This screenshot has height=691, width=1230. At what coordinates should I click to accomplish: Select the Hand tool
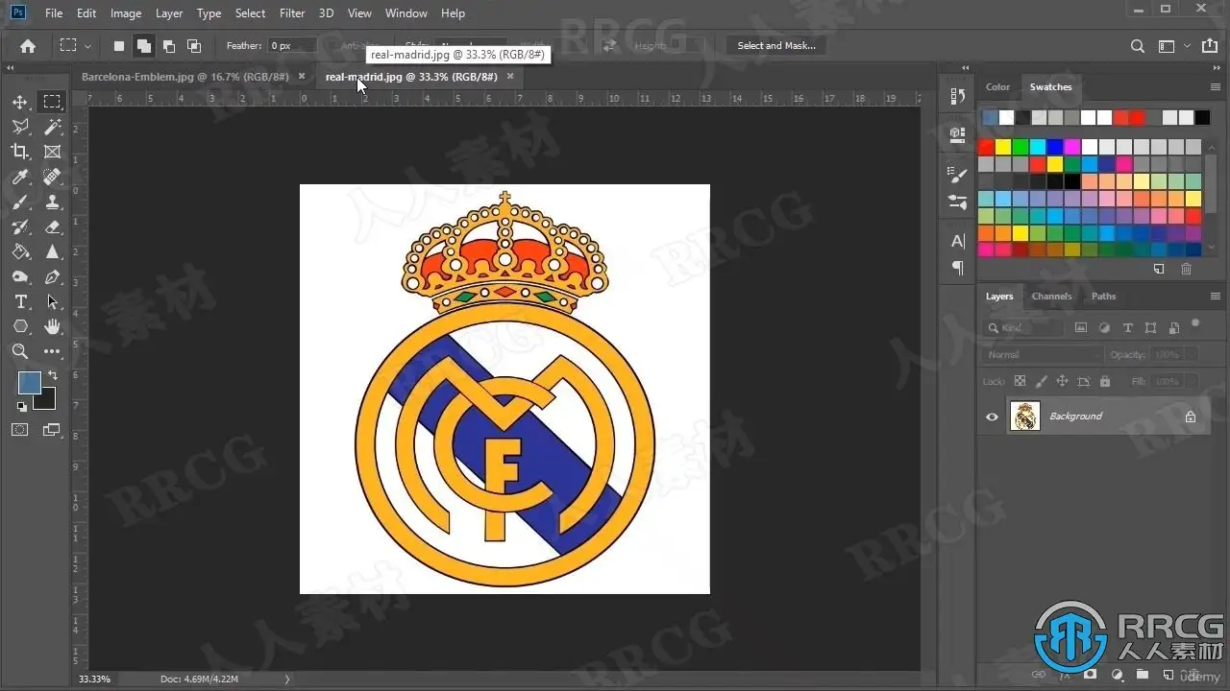coord(53,326)
